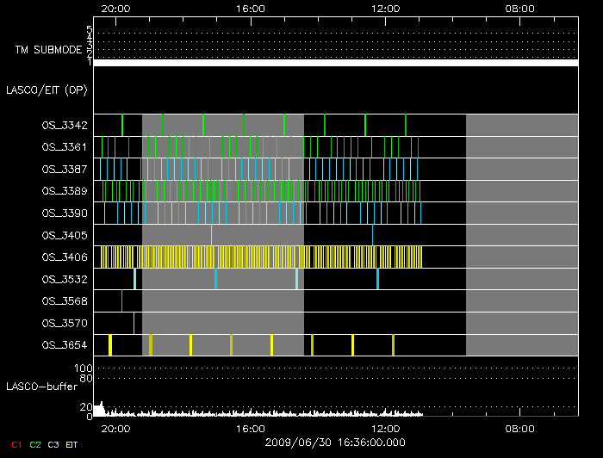
Task: Click the 08:00 label on bottom time axis
Action: (x=519, y=428)
